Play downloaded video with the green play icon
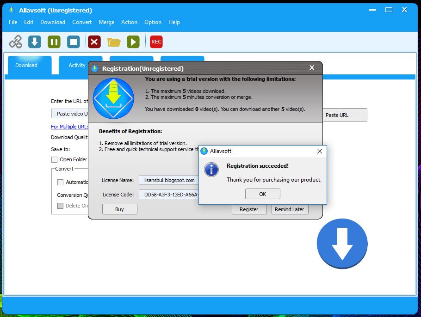Viewport: 421px width, 317px height. (x=133, y=42)
